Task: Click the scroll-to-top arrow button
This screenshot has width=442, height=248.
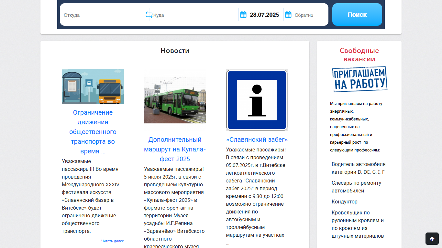Action: coord(432,239)
